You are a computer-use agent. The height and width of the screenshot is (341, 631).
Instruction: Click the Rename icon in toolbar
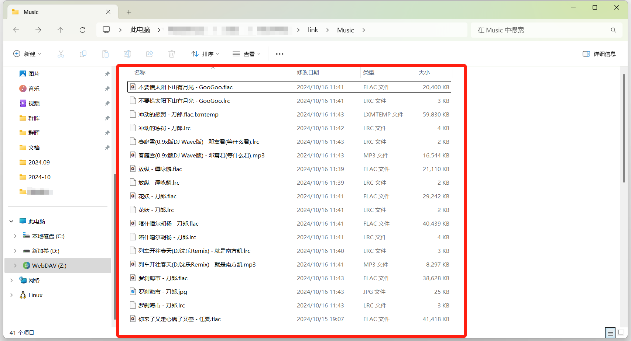click(x=127, y=54)
